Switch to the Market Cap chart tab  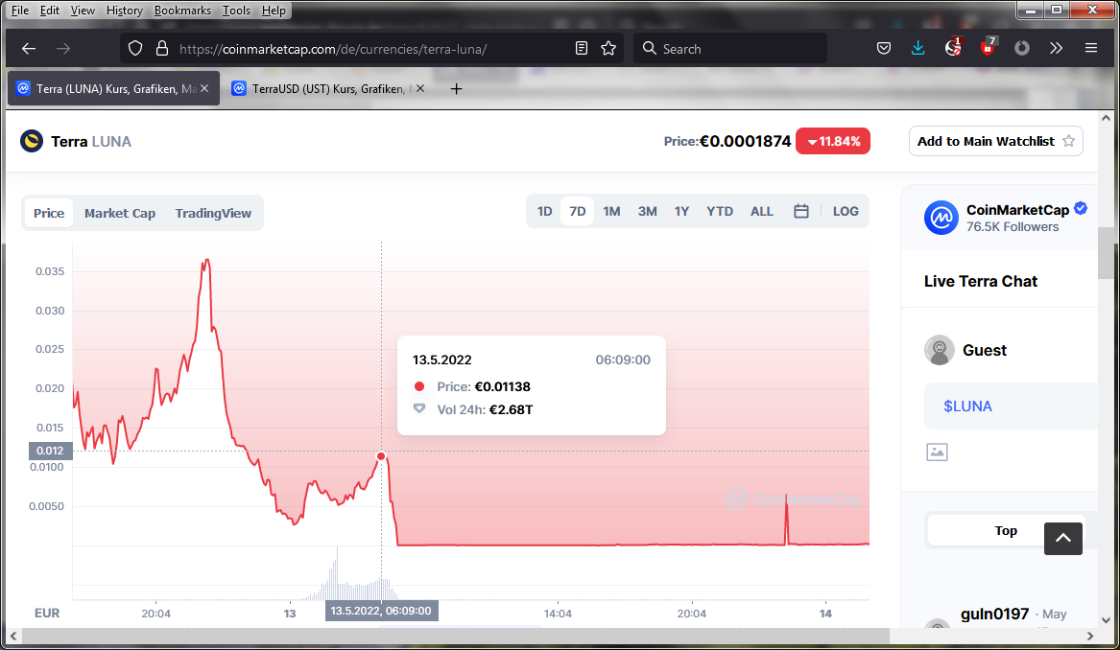[x=119, y=213]
